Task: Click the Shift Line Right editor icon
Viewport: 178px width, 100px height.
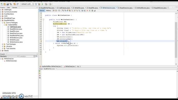Action: point(85,11)
